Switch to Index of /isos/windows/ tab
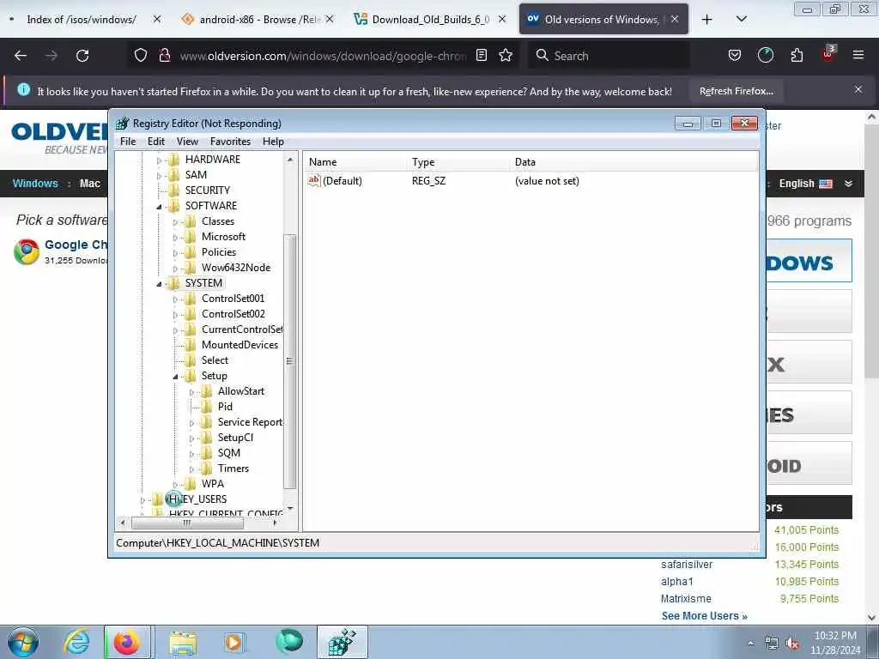The height and width of the screenshot is (659, 879). 82,20
